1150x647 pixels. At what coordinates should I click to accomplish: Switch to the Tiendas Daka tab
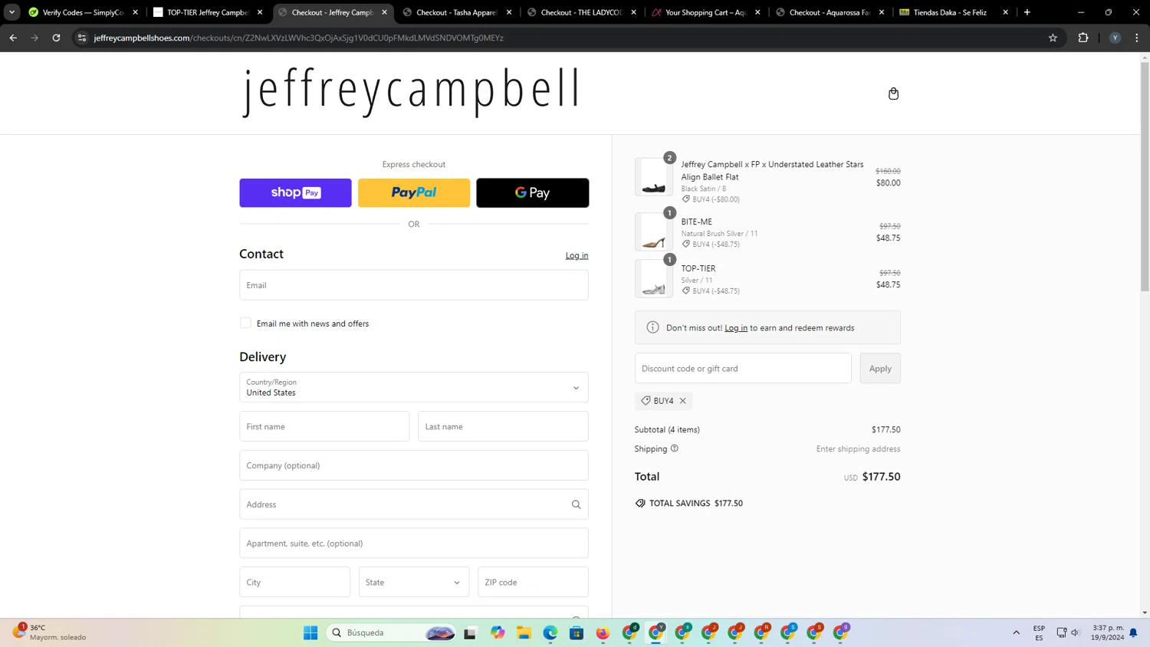tap(954, 12)
